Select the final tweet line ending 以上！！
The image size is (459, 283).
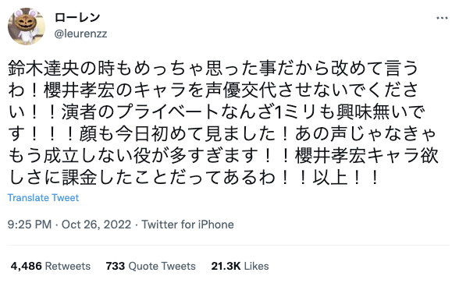tap(194, 178)
